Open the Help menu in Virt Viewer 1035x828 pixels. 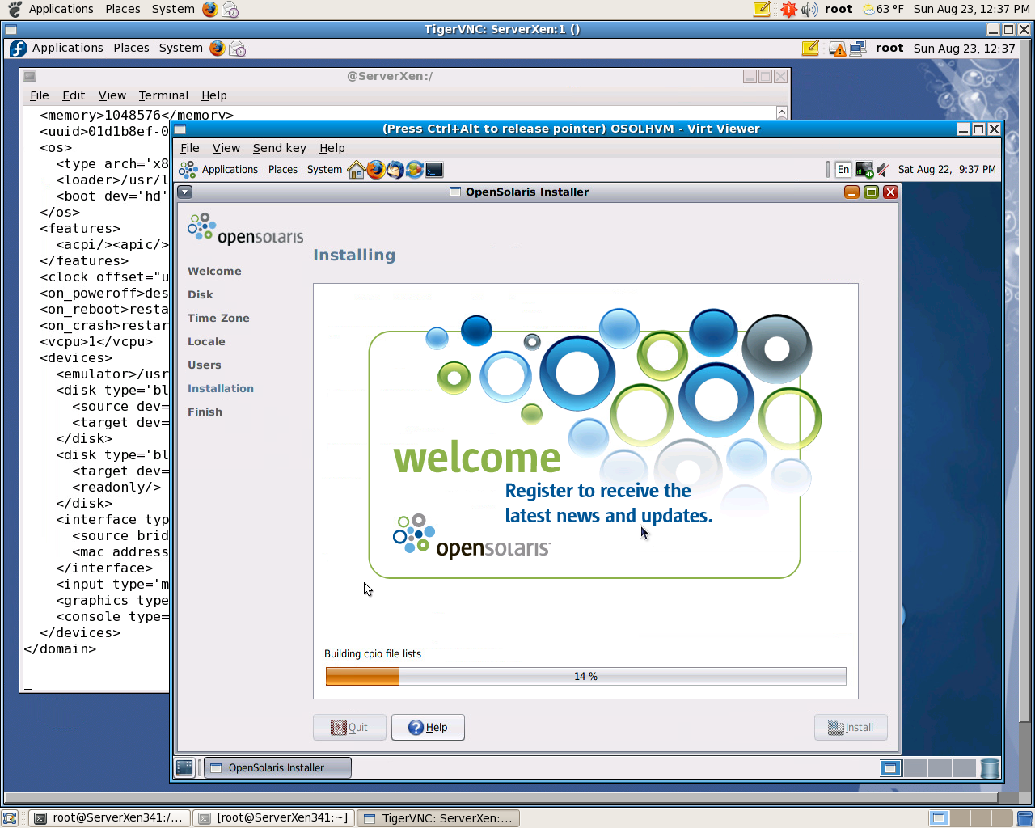coord(332,148)
